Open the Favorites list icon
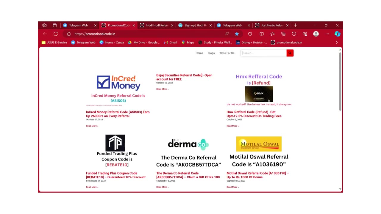 pos(272,34)
